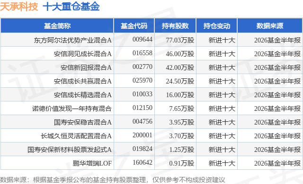
Task: Click the 天承科技 title text
Action: (x=19, y=7)
